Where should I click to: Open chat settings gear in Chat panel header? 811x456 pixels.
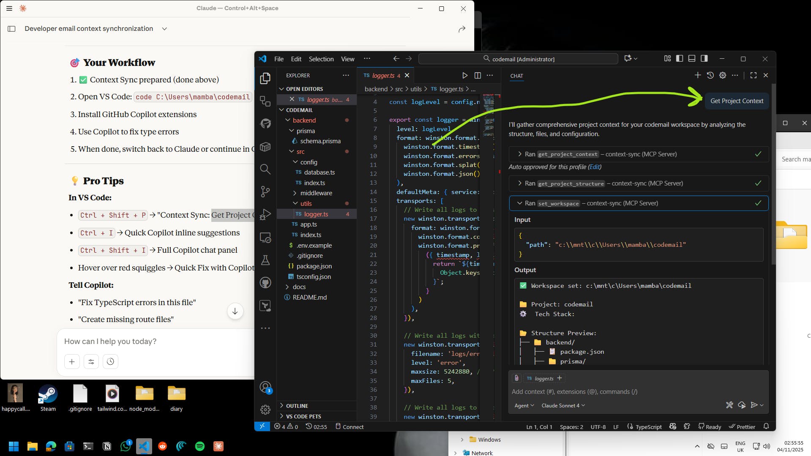[x=723, y=75]
